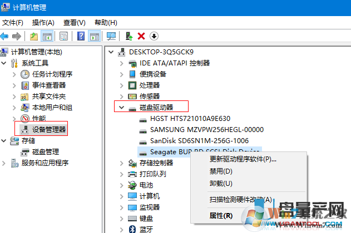
Task: Click the up one level folder icon
Action: click(x=34, y=36)
